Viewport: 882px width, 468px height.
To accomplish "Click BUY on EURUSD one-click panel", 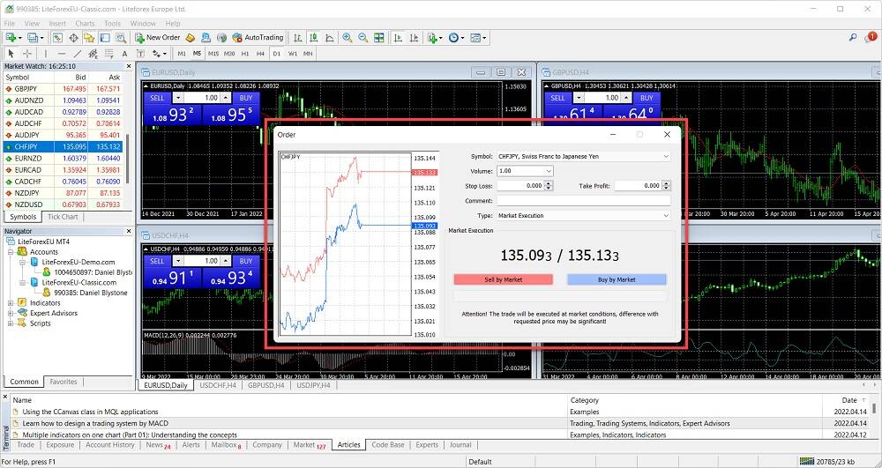I will 246,98.
